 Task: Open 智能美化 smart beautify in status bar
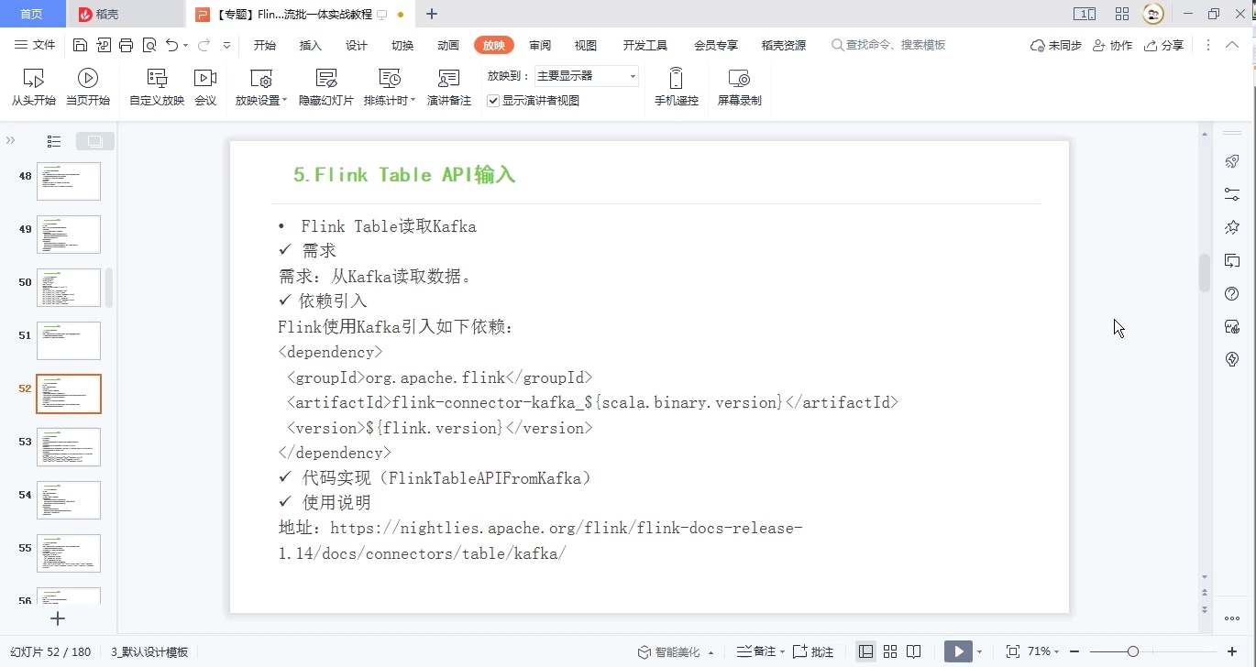coord(676,651)
